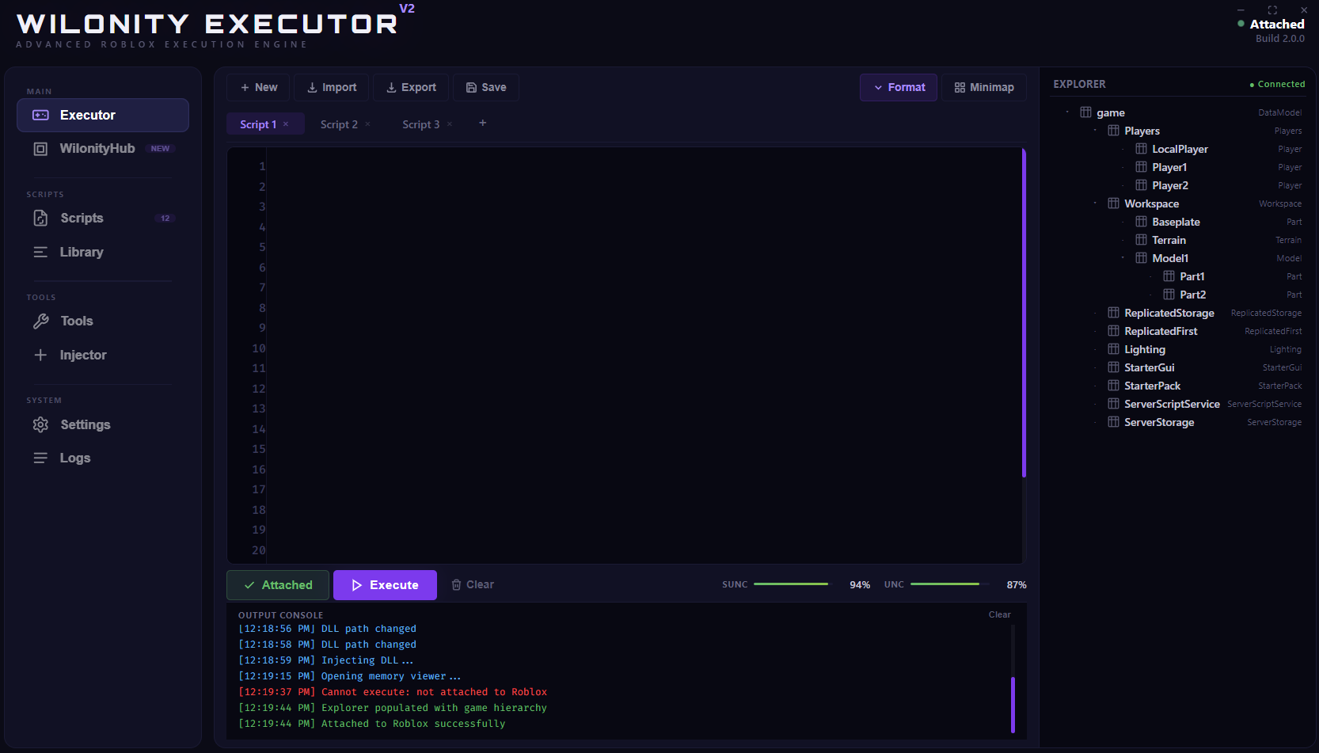The image size is (1319, 753).
Task: Run the script with Execute
Action: (385, 585)
